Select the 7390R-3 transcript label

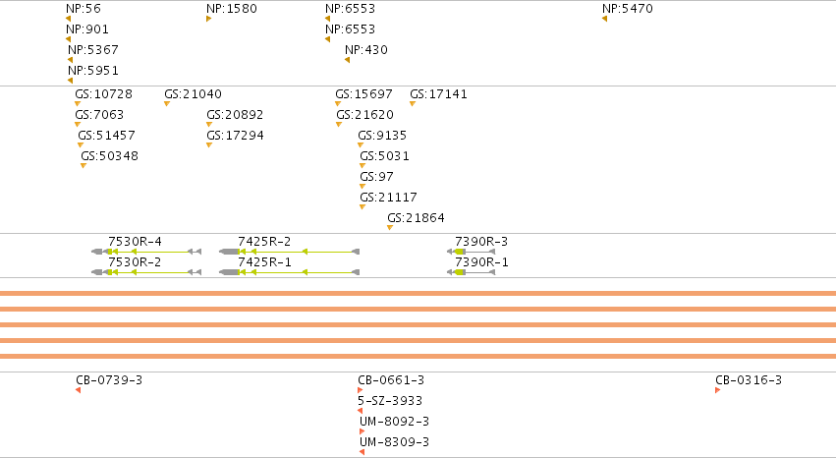481,242
